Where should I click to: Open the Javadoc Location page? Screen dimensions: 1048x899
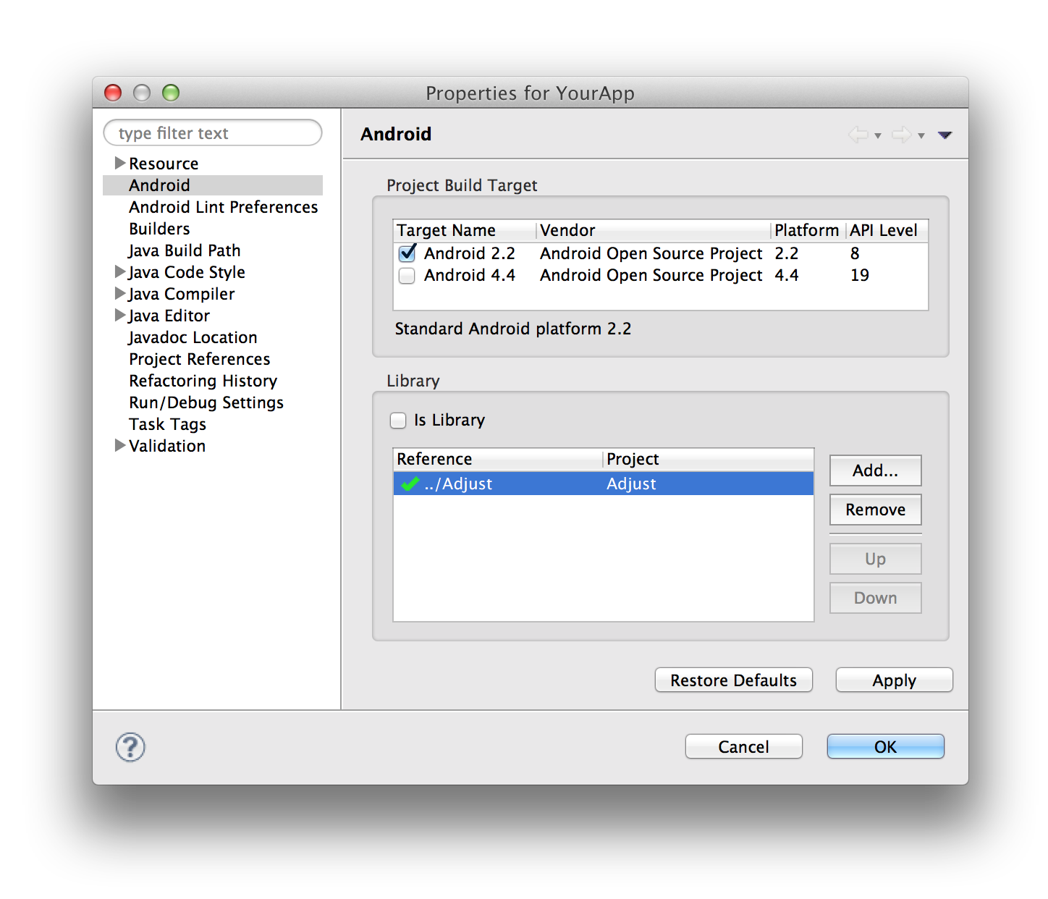pos(193,337)
